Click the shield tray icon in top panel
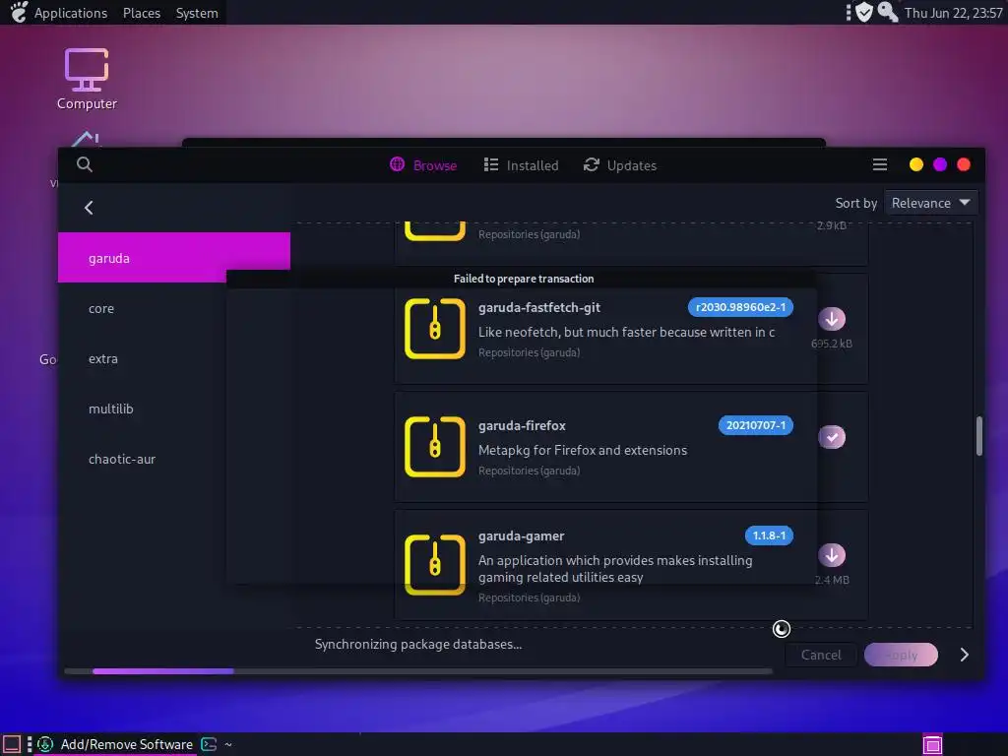 click(864, 12)
